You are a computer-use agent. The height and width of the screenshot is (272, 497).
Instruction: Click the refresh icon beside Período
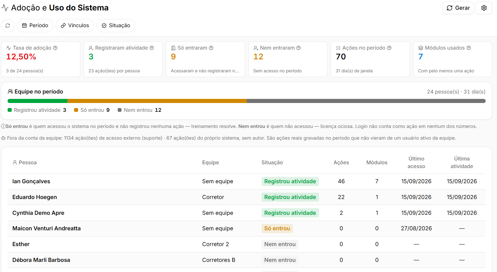click(8, 26)
